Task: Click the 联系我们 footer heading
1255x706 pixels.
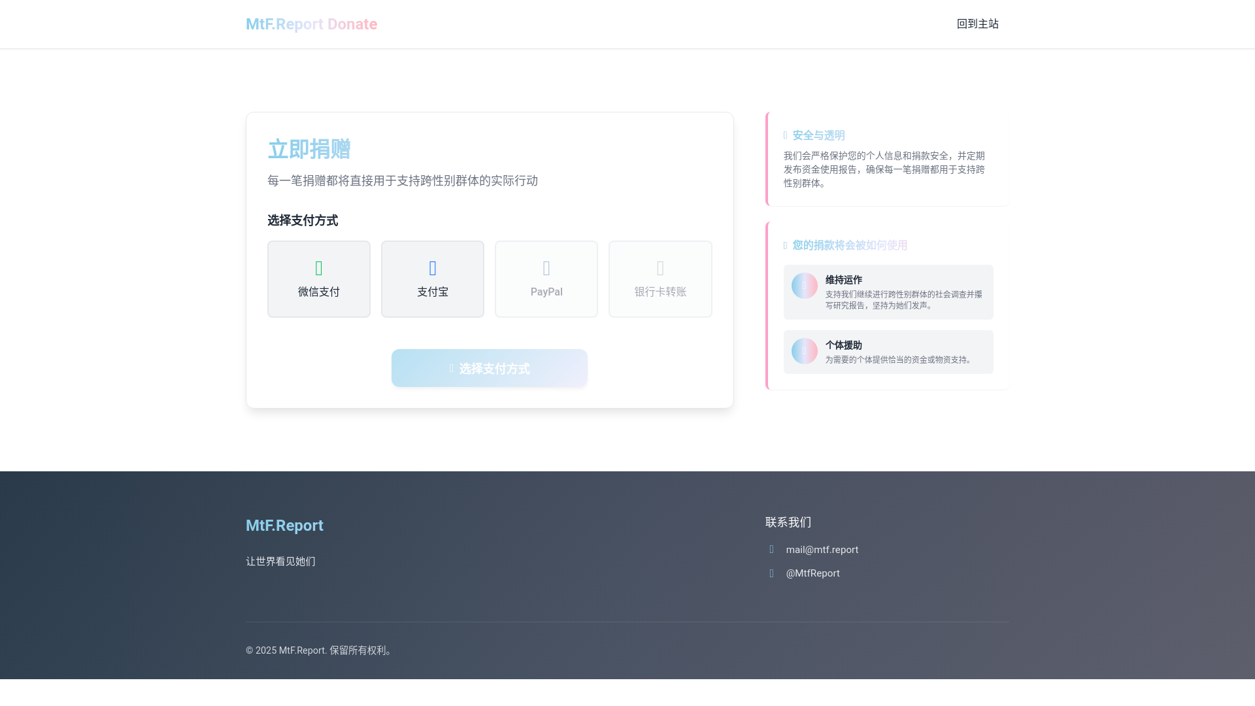Action: coord(788,522)
